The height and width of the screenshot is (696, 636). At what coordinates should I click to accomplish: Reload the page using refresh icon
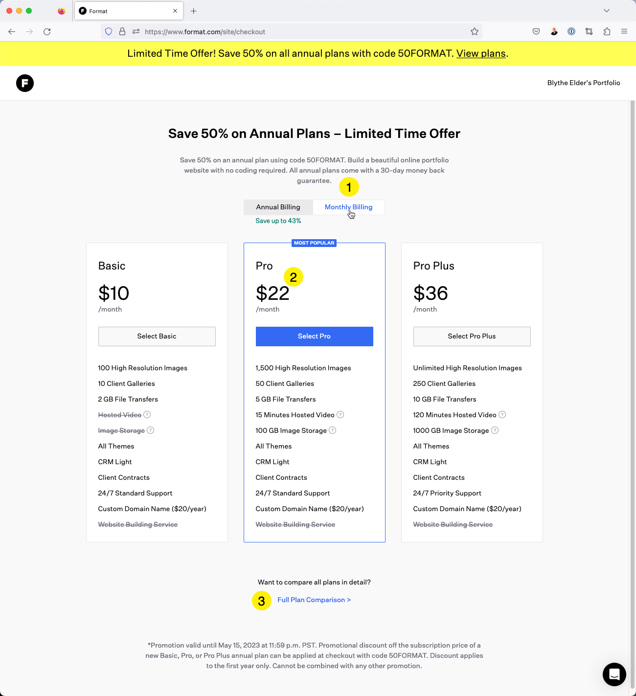47,32
